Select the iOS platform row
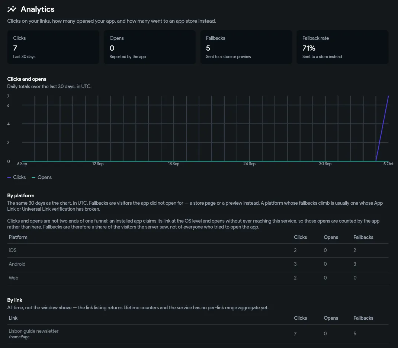This screenshot has width=398, height=348. point(198,250)
